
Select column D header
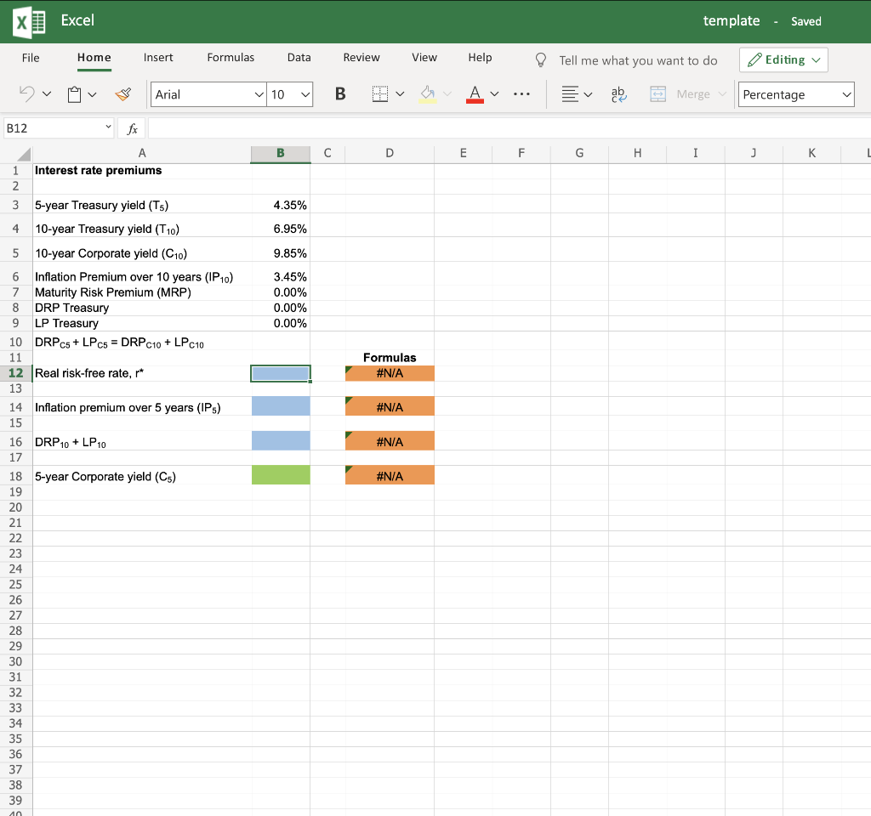tap(390, 153)
